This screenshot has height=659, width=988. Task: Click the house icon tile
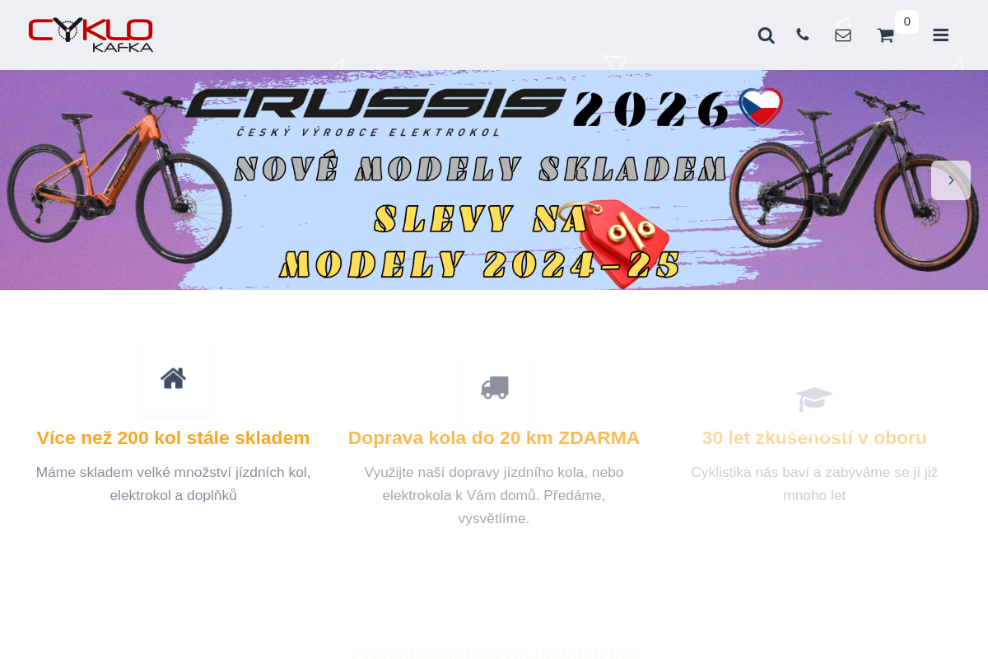173,379
